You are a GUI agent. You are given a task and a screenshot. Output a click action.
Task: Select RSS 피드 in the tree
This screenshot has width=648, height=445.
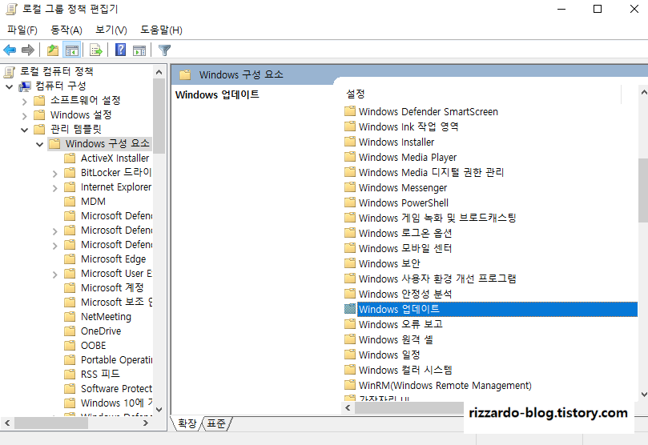[100, 374]
